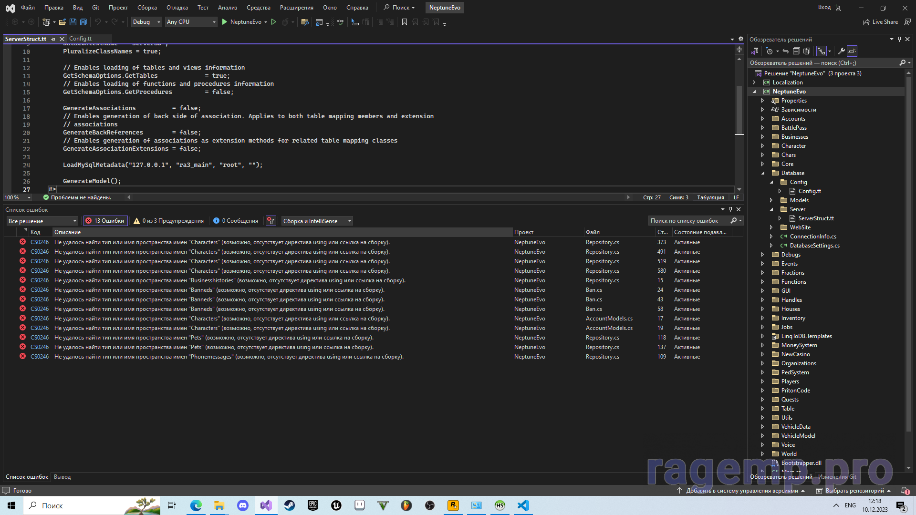Select ServerStruct.tt in Solution Explorer tree

pyautogui.click(x=816, y=218)
